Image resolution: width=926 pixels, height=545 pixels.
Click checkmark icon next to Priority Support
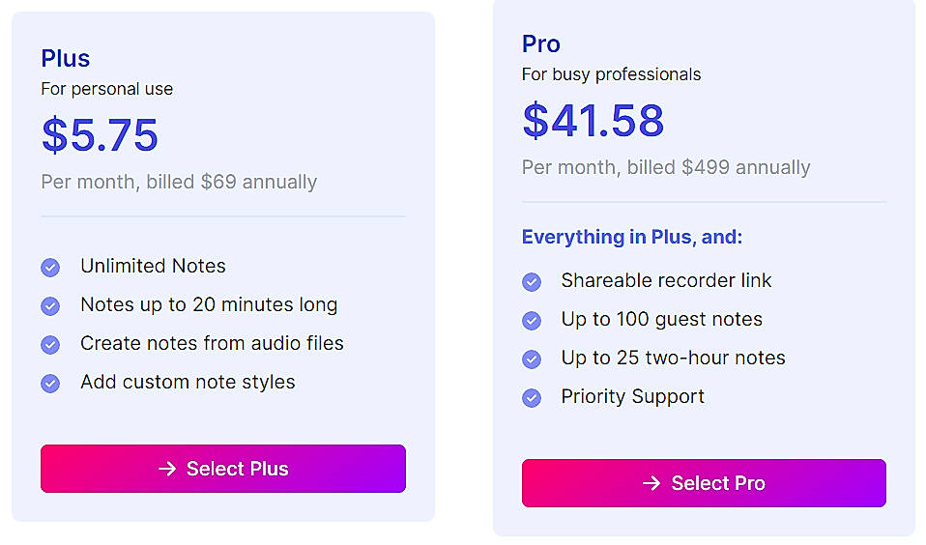tap(532, 397)
